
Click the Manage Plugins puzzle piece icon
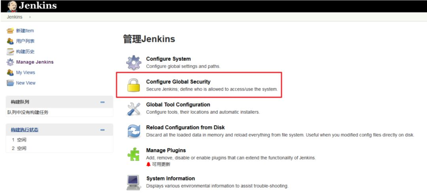coord(134,154)
